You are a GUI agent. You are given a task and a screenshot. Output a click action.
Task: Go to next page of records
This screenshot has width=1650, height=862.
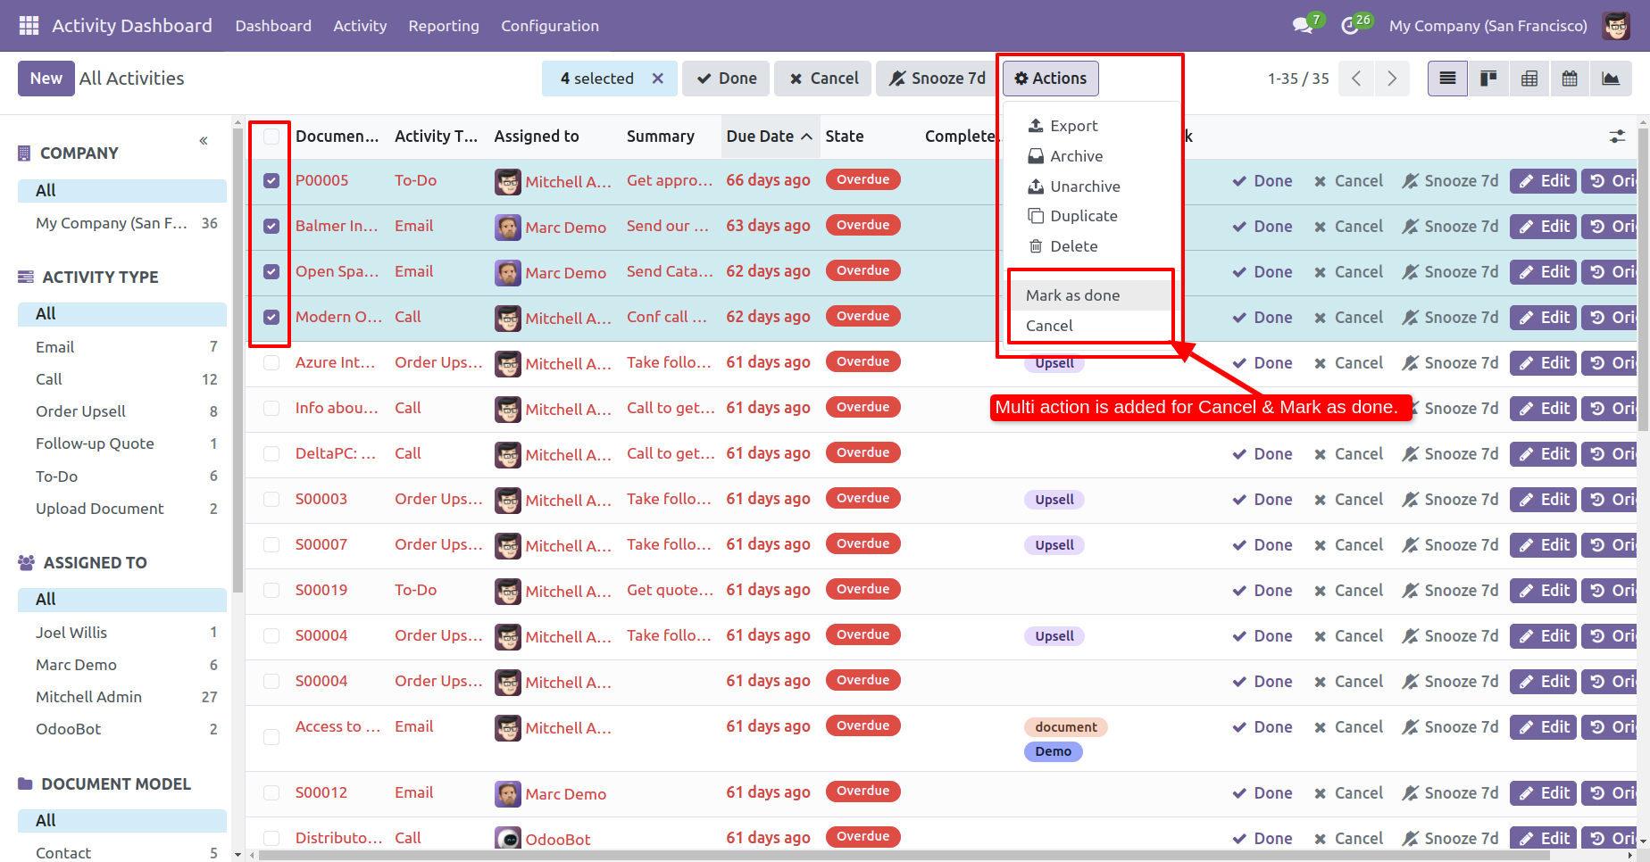click(1392, 79)
